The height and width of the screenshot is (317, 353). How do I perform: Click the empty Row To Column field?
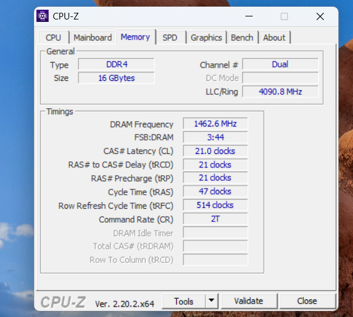[215, 260]
